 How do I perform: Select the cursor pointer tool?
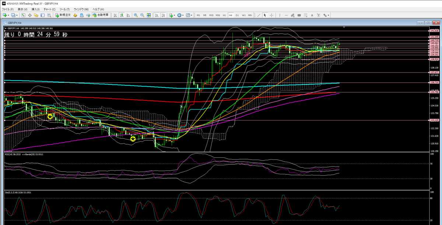[x=265, y=15]
